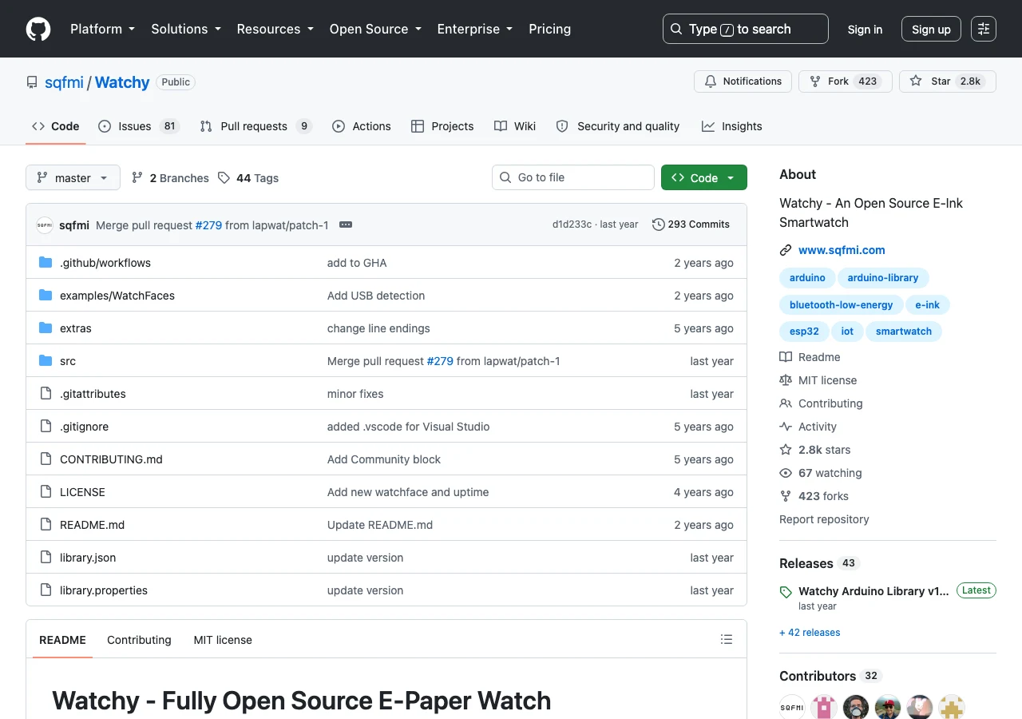Open the library.properties file

coord(104,590)
